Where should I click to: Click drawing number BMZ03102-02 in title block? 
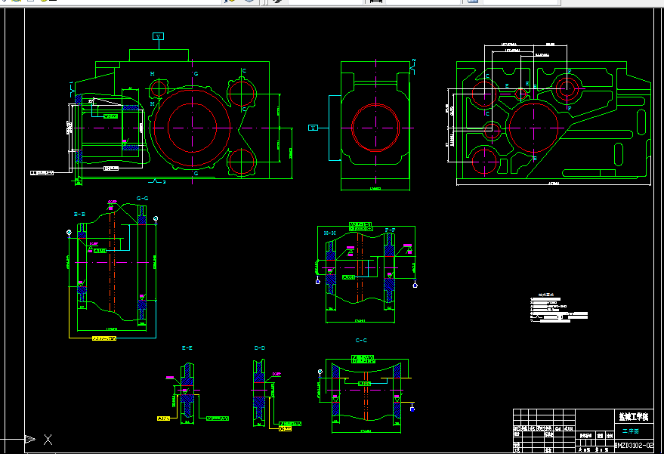[634, 445]
